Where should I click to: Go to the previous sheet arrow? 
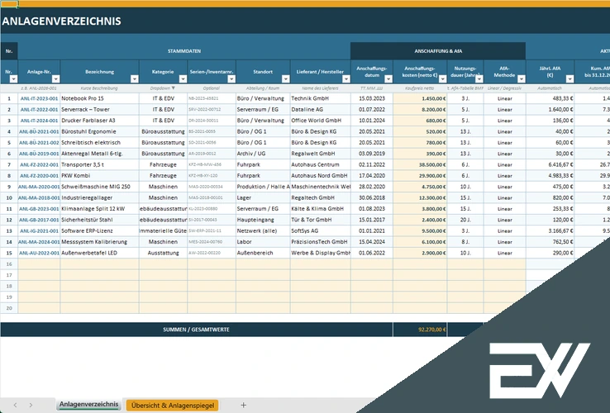(x=15, y=406)
